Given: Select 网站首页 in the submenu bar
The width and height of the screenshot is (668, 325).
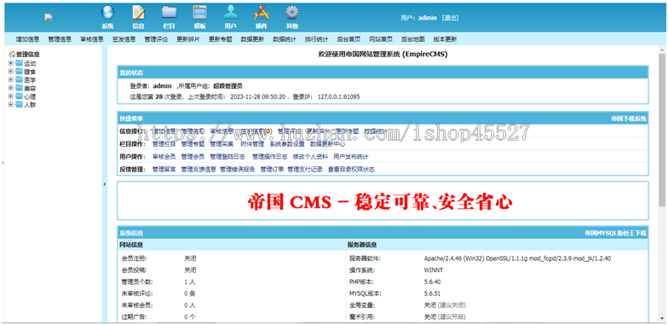Looking at the screenshot, I should pos(381,39).
